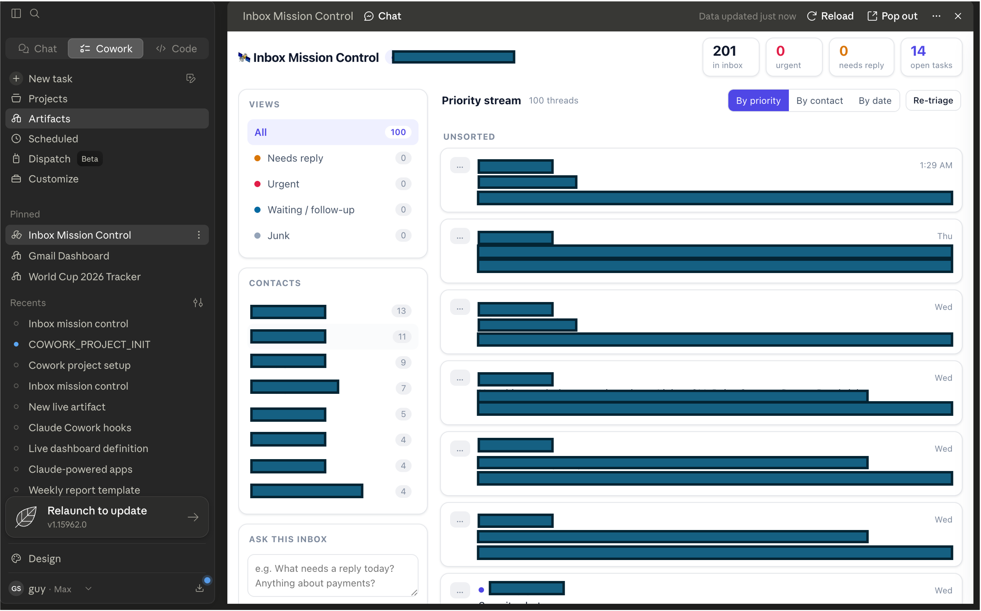Open the more options ellipsis in header
Screen dimensions: 981x611
(937, 16)
